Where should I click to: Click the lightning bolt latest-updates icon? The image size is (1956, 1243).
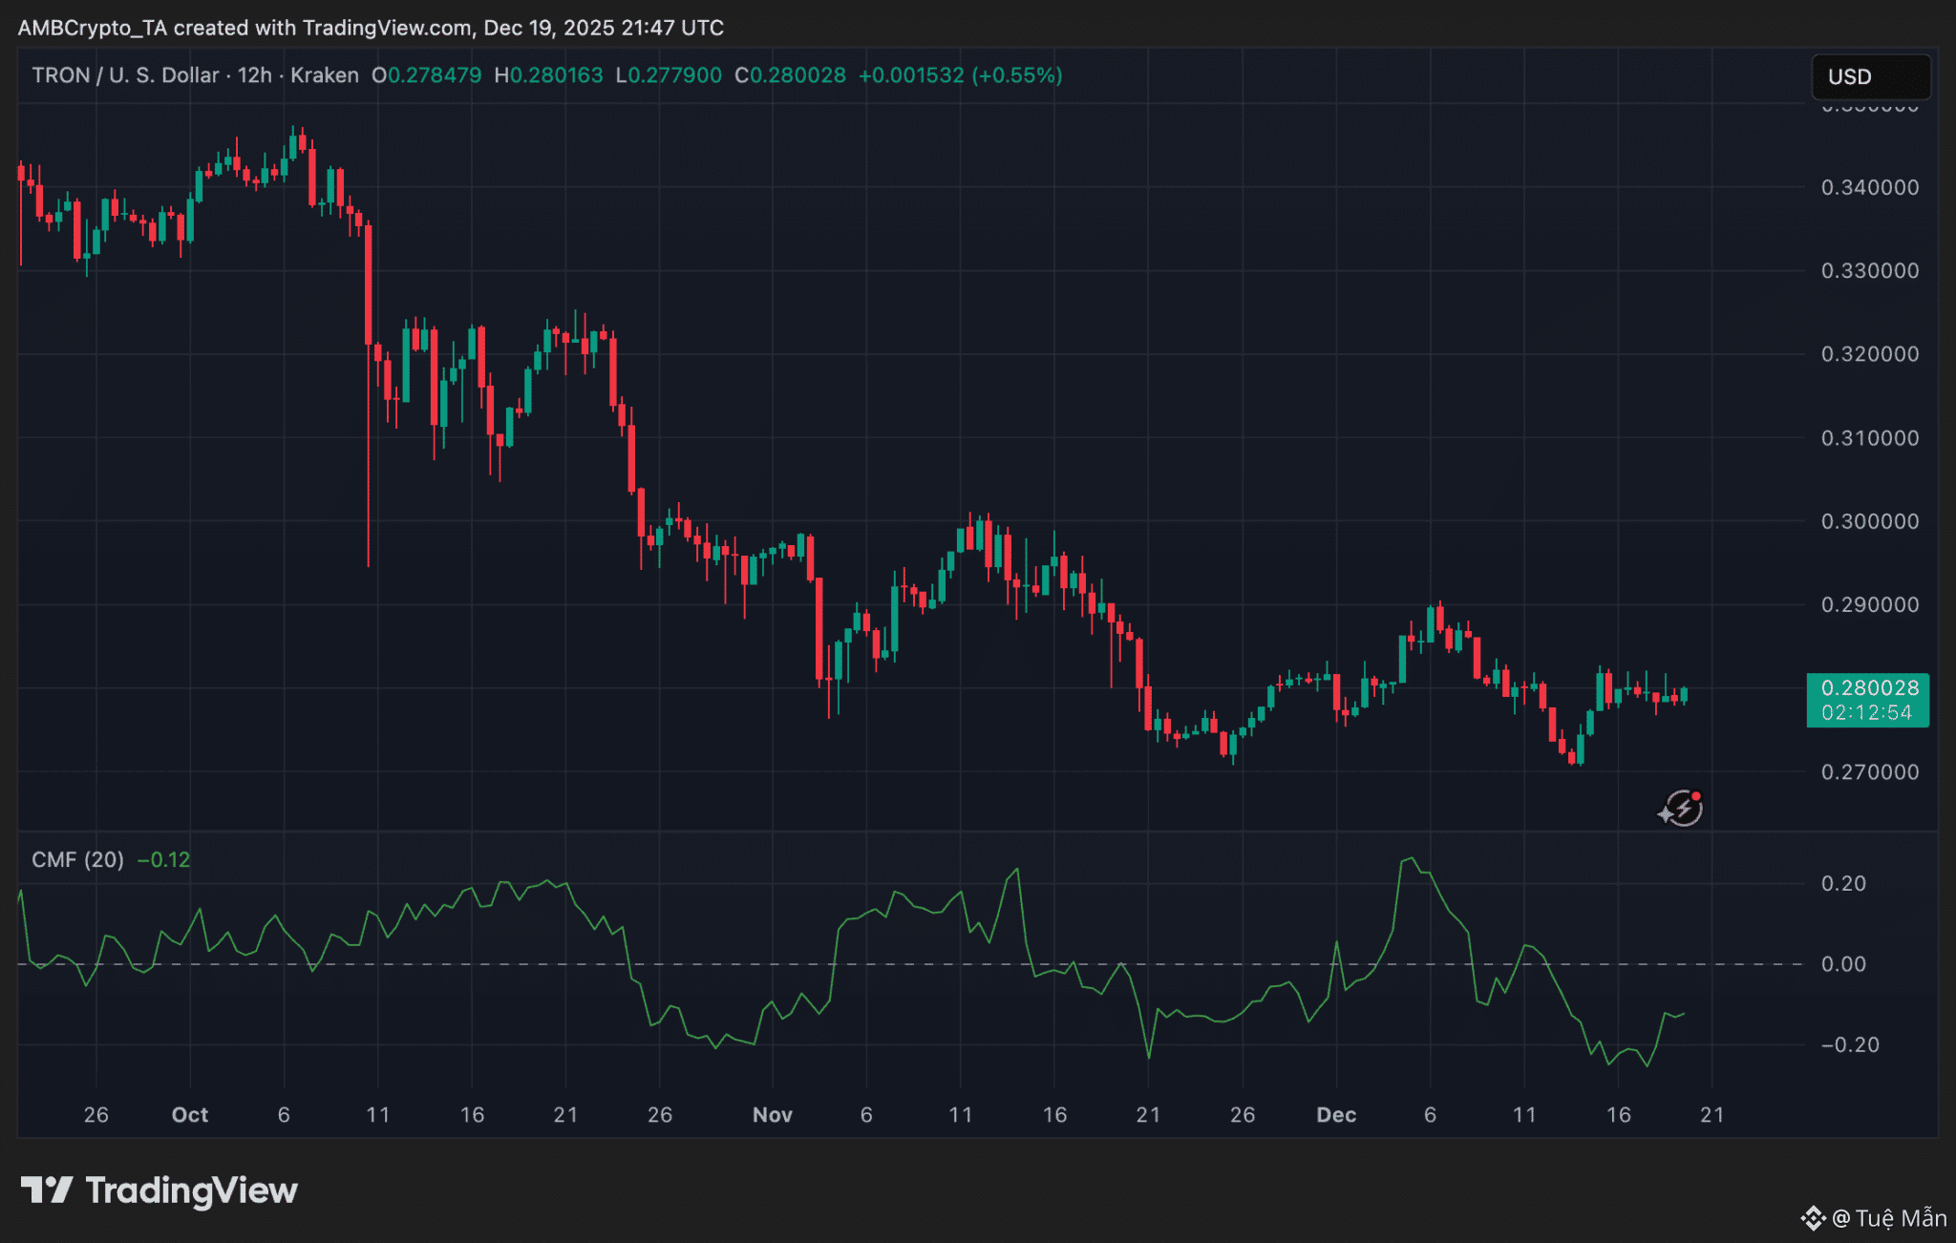pyautogui.click(x=1682, y=809)
